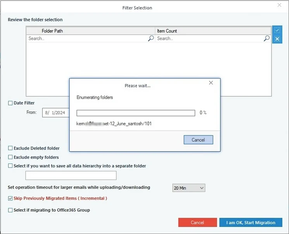Click I am OK, Start Migration
Viewport: 289px width, 234px height.
[x=251, y=222]
